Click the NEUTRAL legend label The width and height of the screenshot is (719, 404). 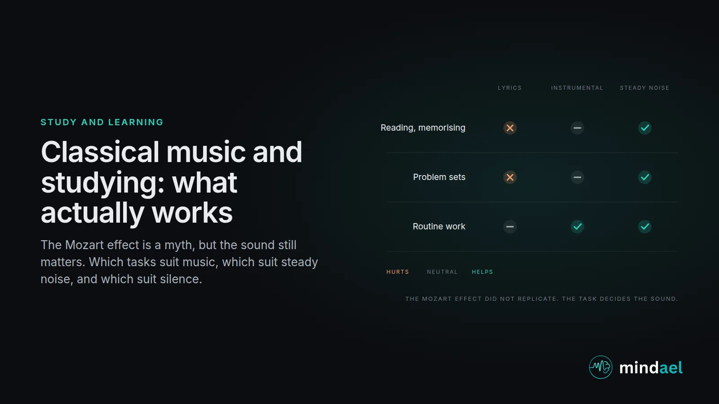click(442, 272)
